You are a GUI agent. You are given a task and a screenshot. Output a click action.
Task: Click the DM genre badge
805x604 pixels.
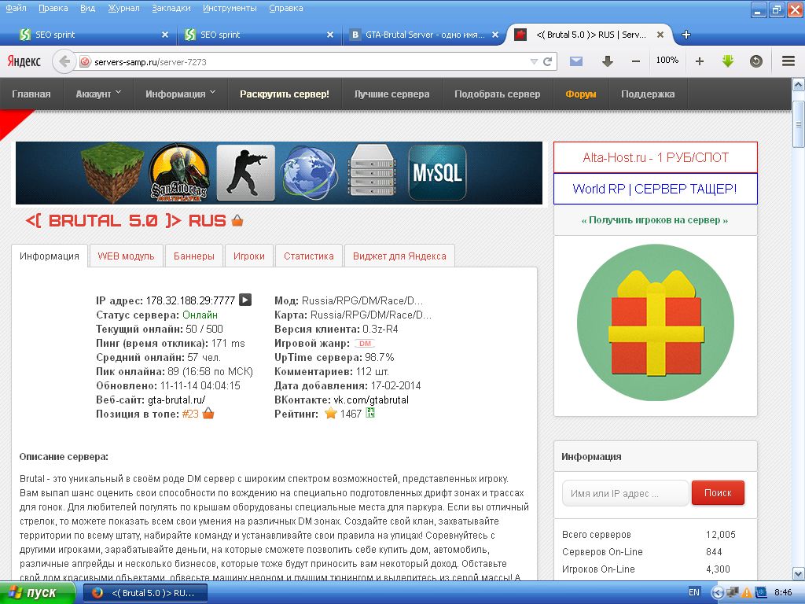point(365,344)
